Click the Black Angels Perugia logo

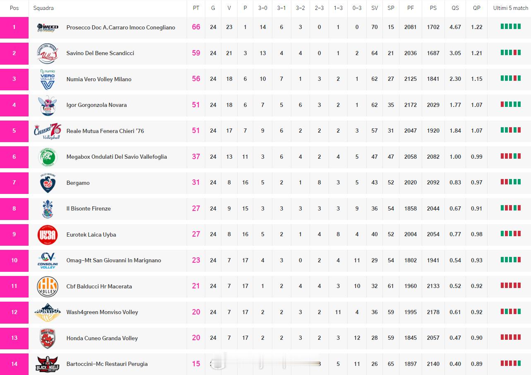click(x=48, y=364)
